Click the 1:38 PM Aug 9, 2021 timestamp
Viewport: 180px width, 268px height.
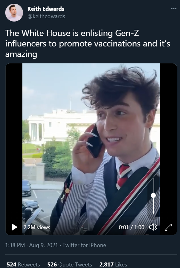pos(32,245)
